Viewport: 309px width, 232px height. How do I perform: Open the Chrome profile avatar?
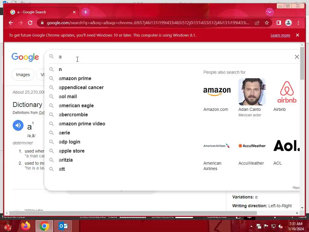288,23
